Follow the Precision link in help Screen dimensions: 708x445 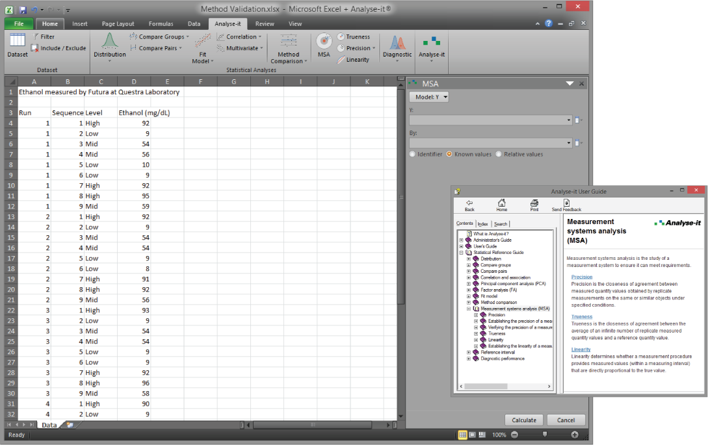tap(582, 277)
